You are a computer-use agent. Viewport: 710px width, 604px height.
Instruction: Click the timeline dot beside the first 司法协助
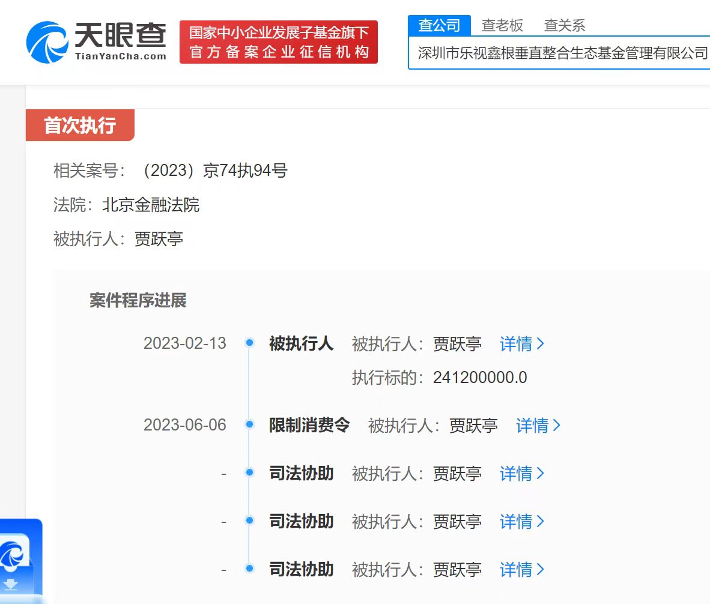(249, 473)
